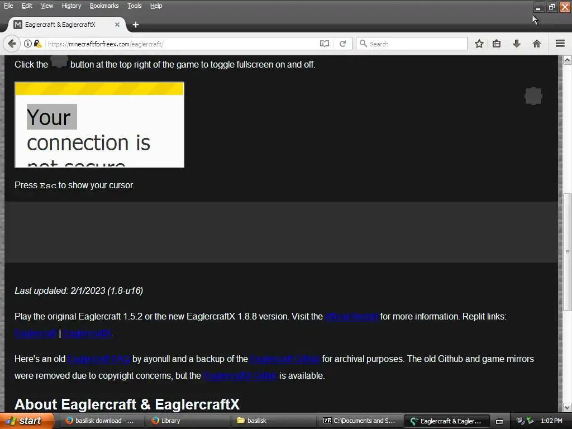Screen dimensions: 572x429
Task: Open the hamburger menu button
Action: coord(560,44)
